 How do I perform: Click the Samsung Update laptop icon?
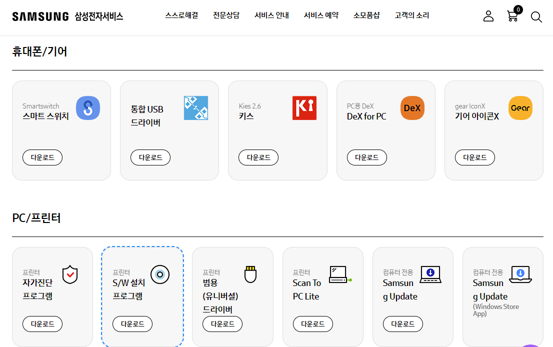point(430,274)
